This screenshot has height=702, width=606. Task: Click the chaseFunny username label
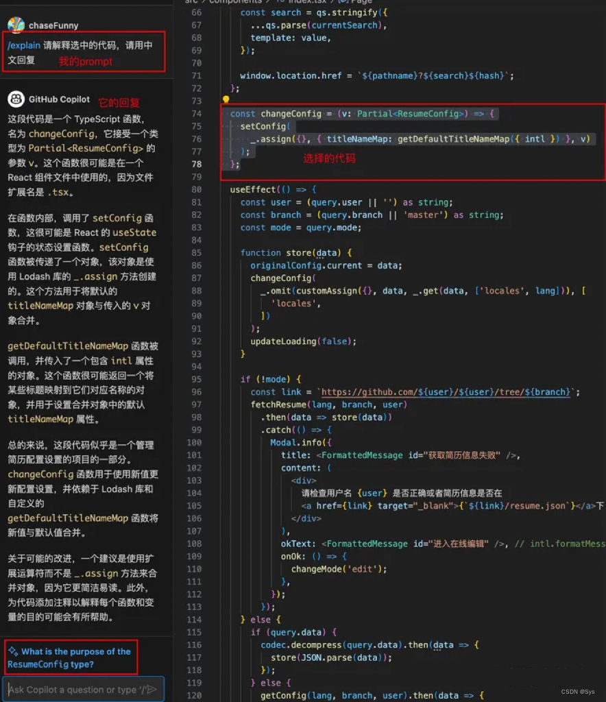click(x=53, y=25)
